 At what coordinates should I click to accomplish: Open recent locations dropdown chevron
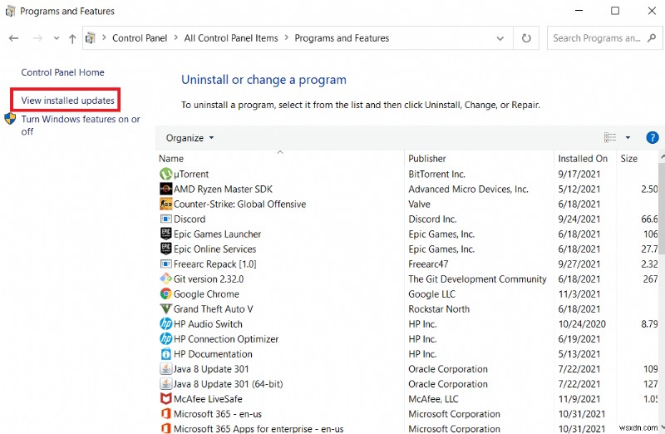point(56,38)
